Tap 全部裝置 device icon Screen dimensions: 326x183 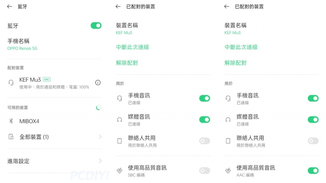[x=11, y=137]
